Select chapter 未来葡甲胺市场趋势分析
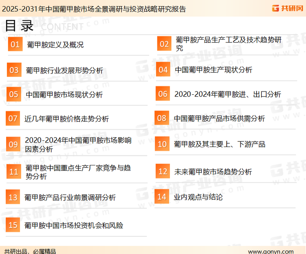The image size is (306, 254). tap(213, 172)
